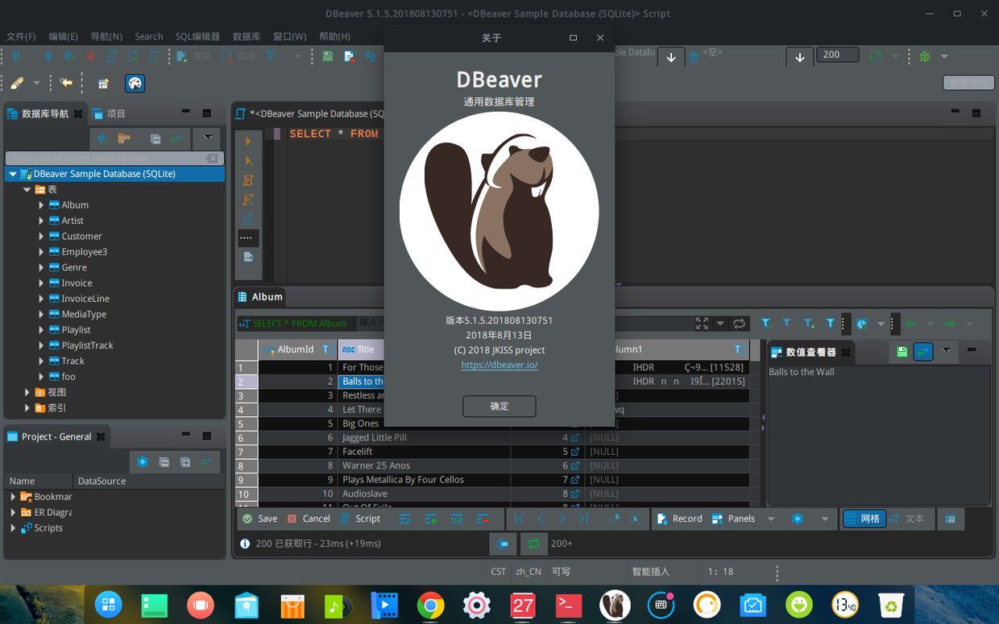Click the terminal icon in the dock
The image size is (999, 624).
point(569,605)
